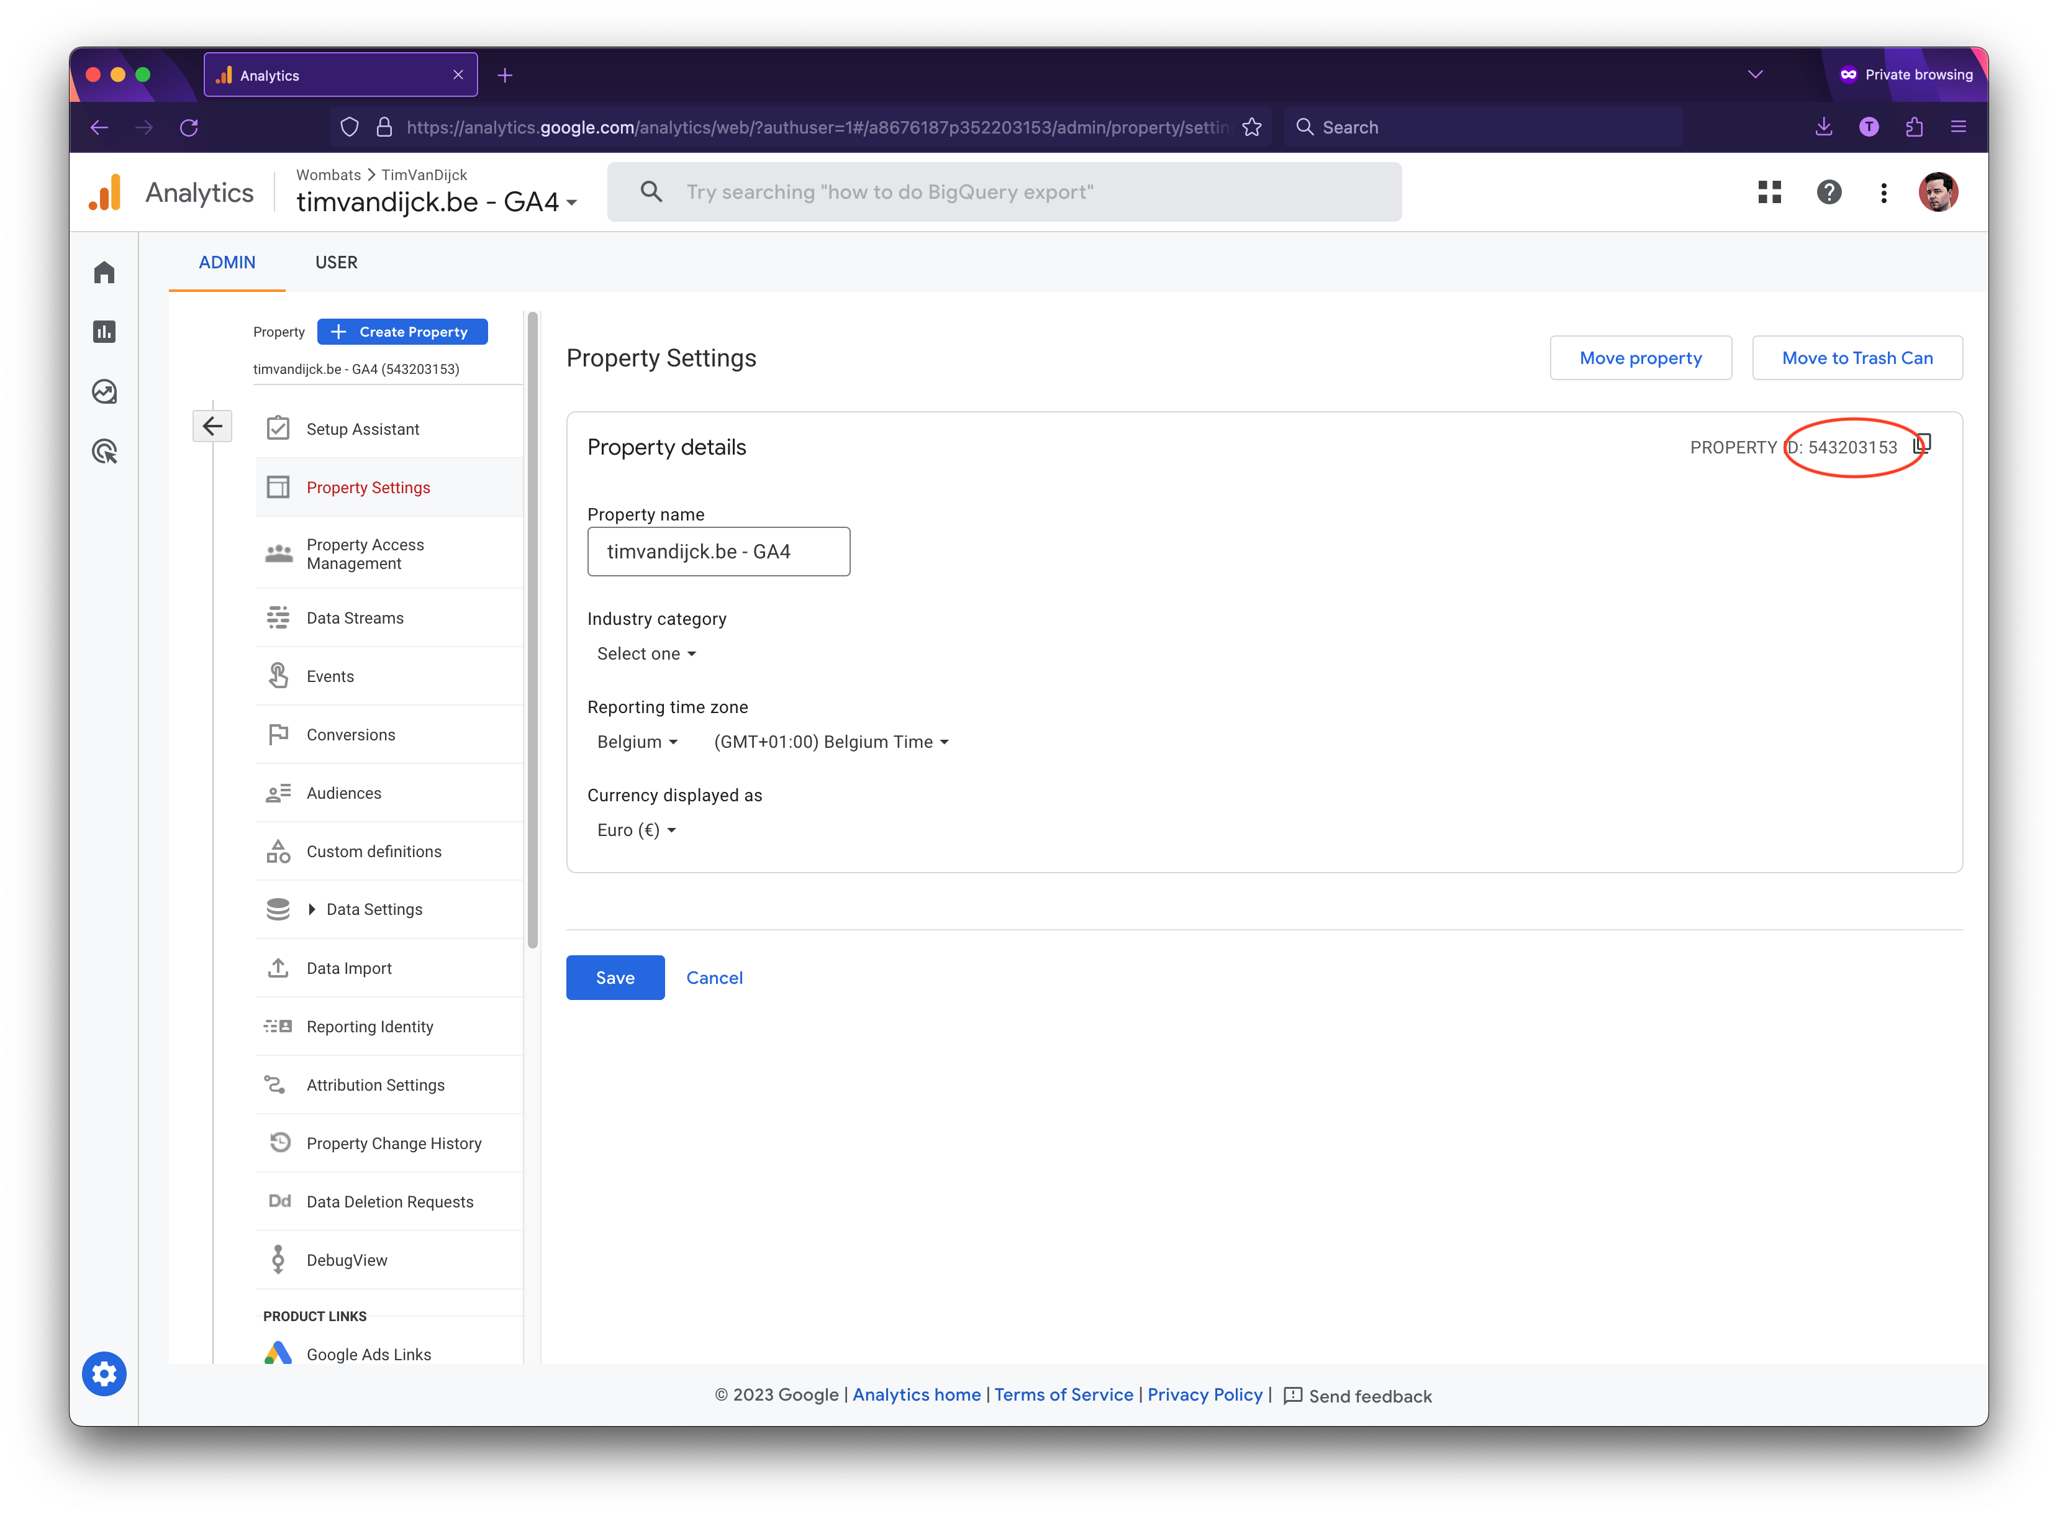Collapse the property menu with the back arrow
The image size is (2058, 1518).
[212, 425]
